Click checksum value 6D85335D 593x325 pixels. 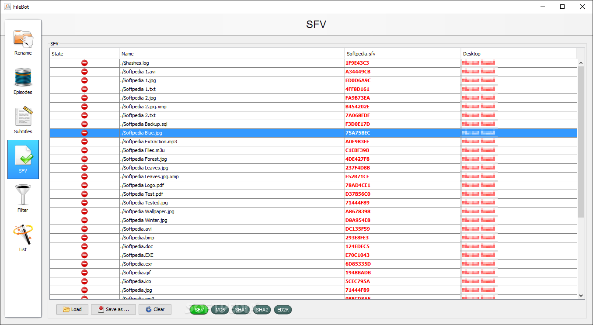point(358,264)
